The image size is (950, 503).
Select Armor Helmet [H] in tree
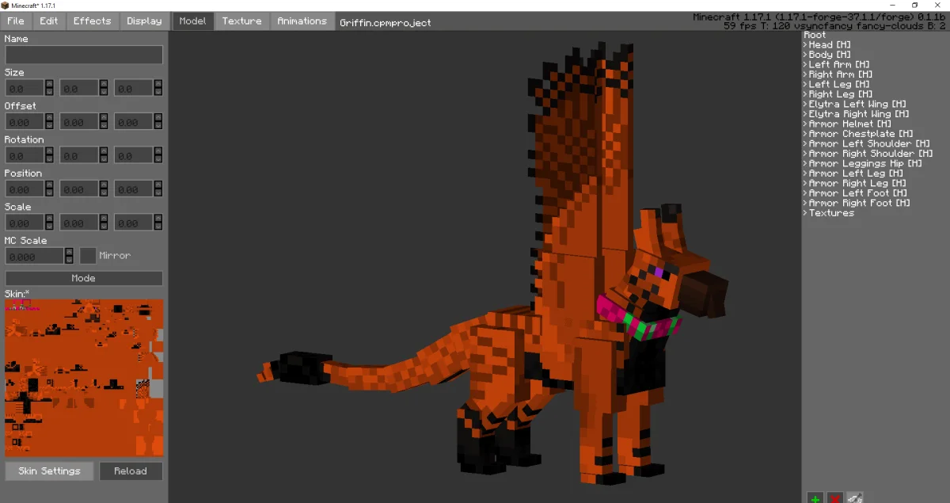tap(850, 124)
